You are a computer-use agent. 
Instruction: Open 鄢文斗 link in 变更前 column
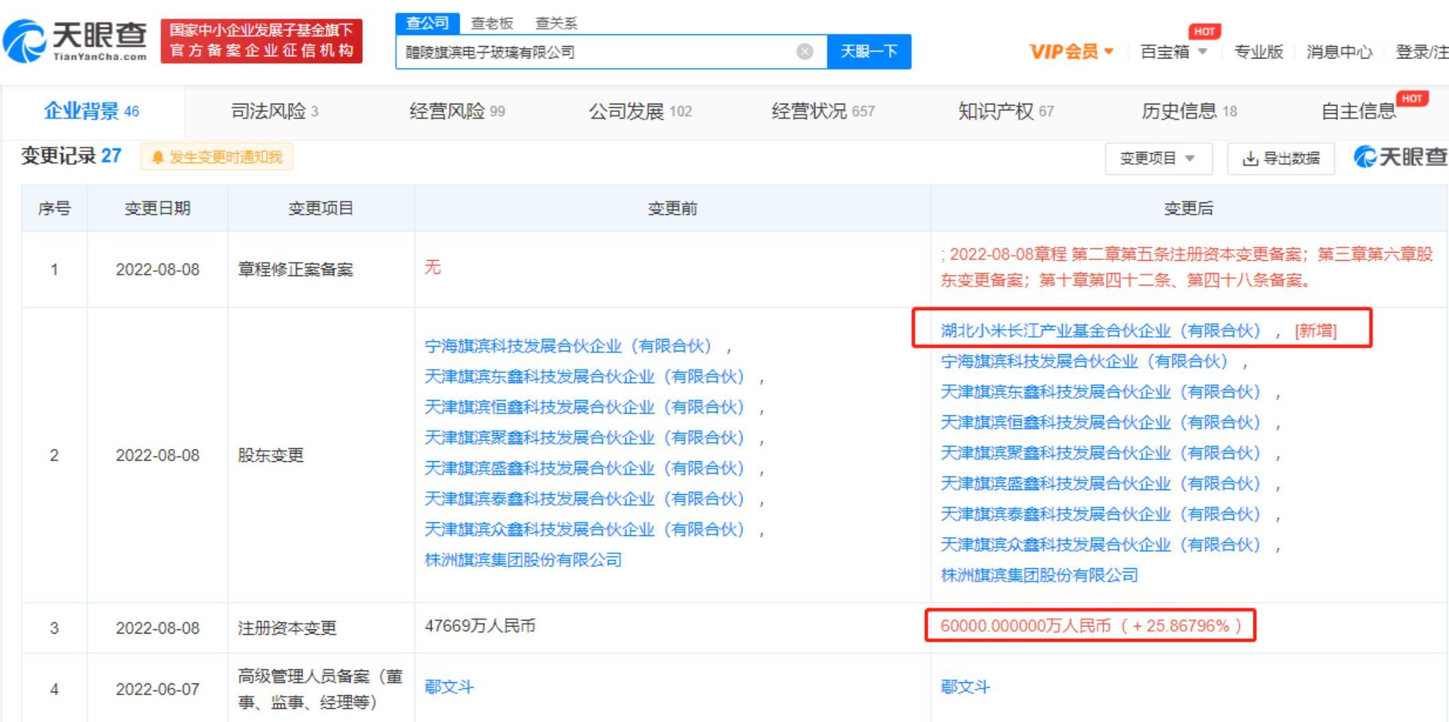(x=449, y=687)
